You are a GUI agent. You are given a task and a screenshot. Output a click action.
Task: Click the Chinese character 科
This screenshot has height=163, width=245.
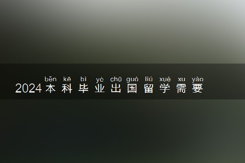(67, 88)
